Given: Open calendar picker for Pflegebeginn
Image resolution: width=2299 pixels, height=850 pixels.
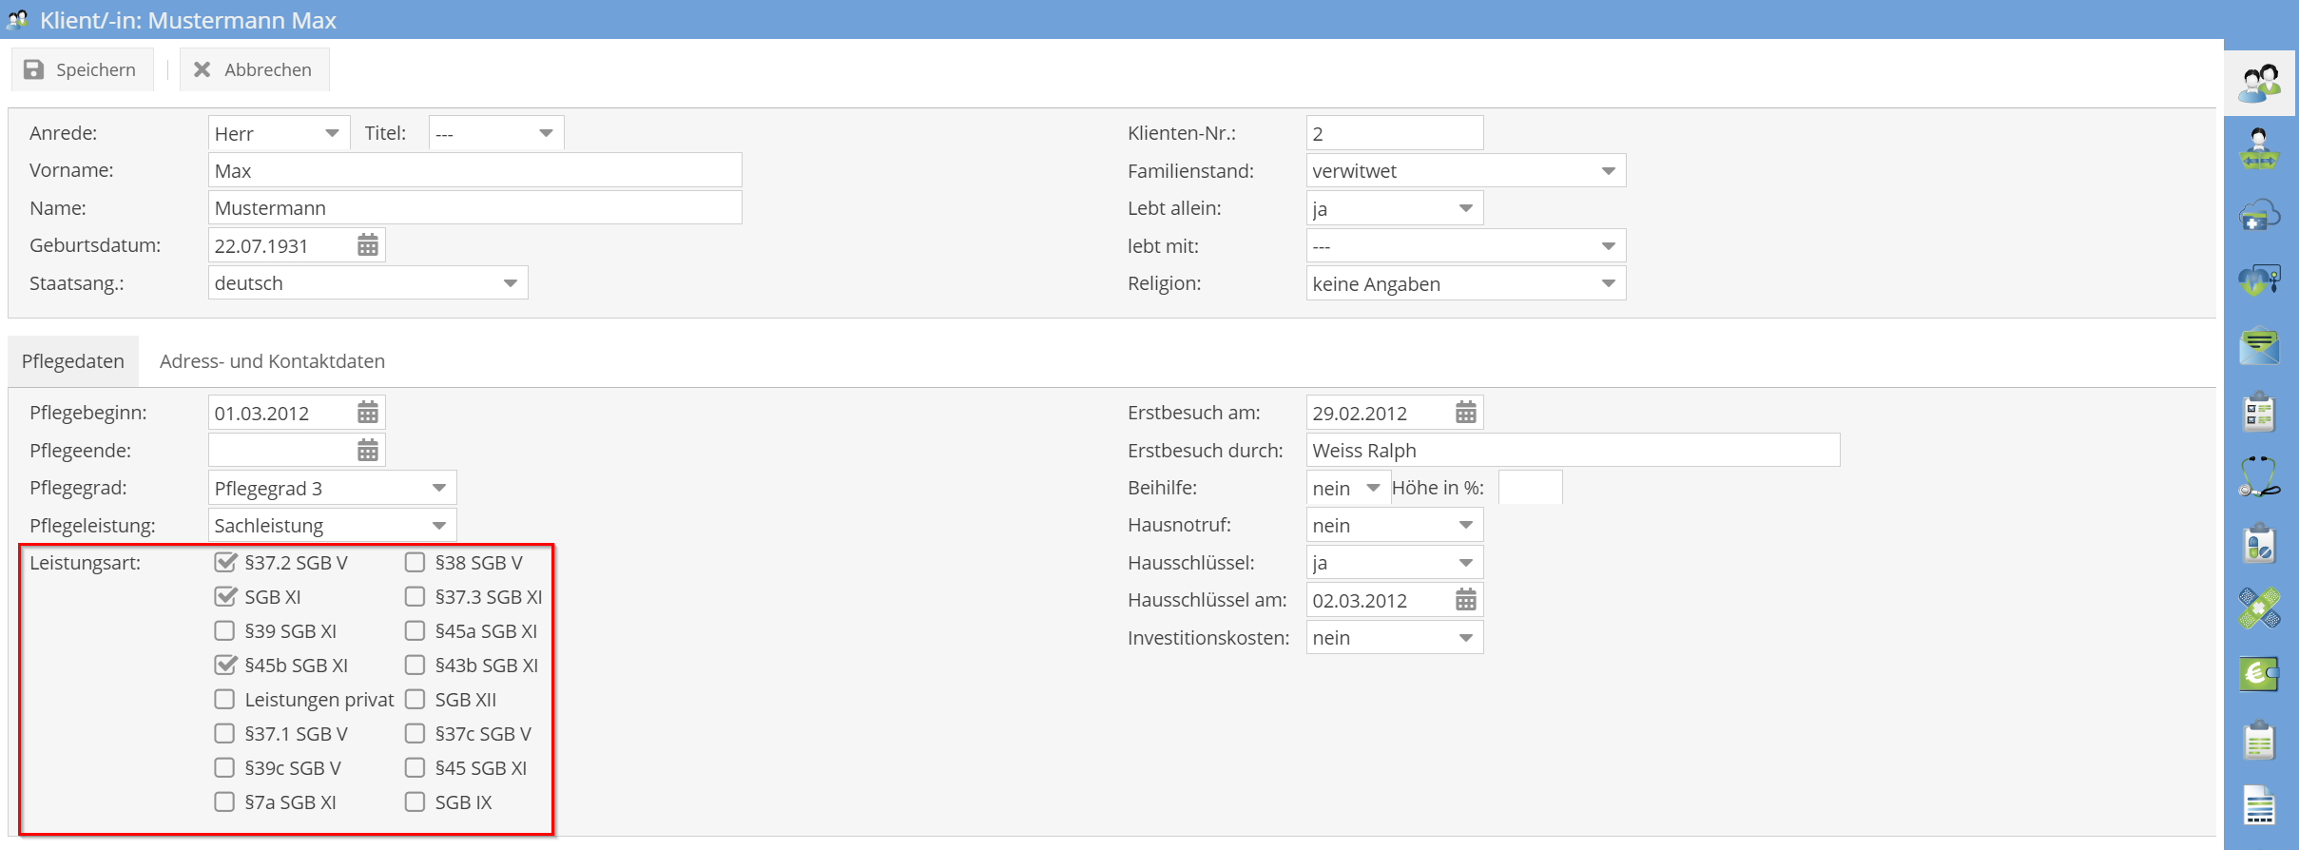Looking at the screenshot, I should click(x=368, y=413).
